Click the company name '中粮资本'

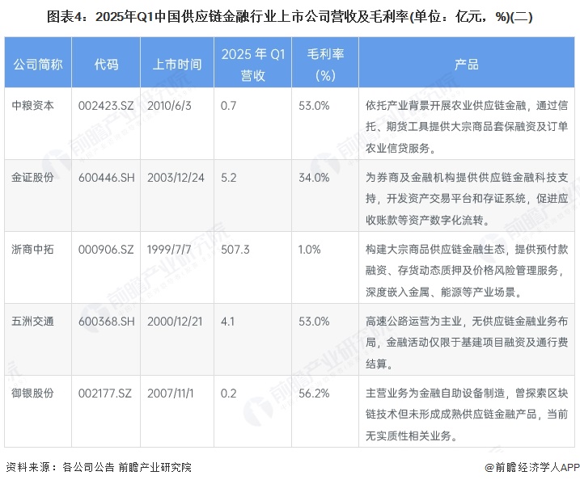click(33, 106)
